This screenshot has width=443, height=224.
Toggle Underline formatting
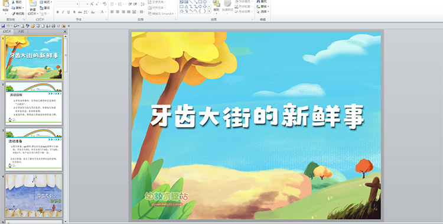pos(69,12)
